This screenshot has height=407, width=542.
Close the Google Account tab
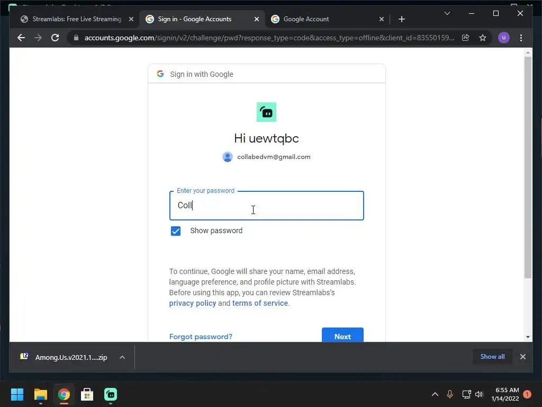coord(381,19)
